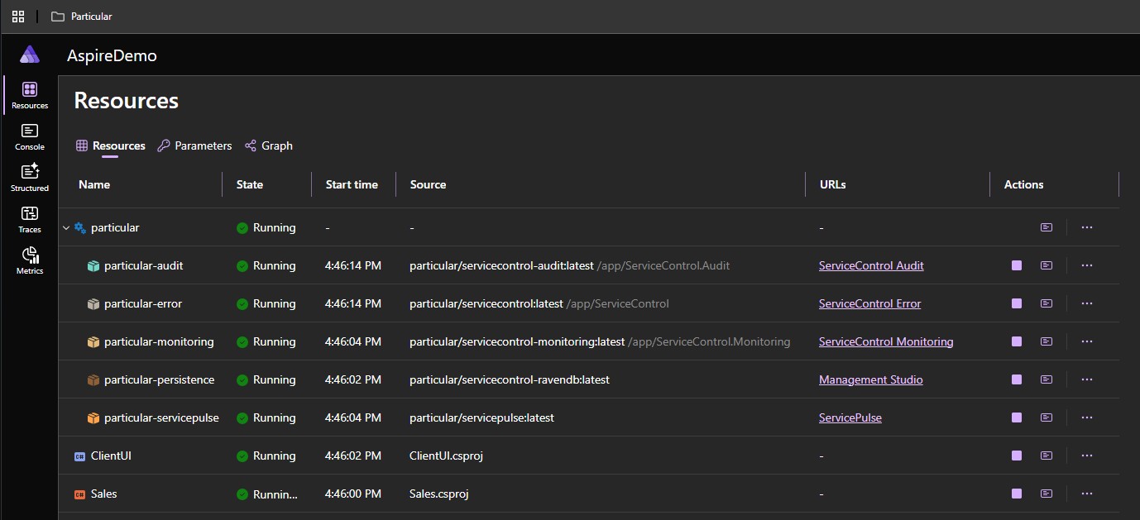The height and width of the screenshot is (520, 1140).
Task: View console logs for particular-persistence
Action: tap(1047, 379)
